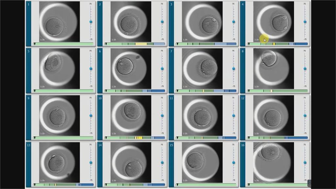Click focus slider handle for embryo 13

(x=91, y=162)
